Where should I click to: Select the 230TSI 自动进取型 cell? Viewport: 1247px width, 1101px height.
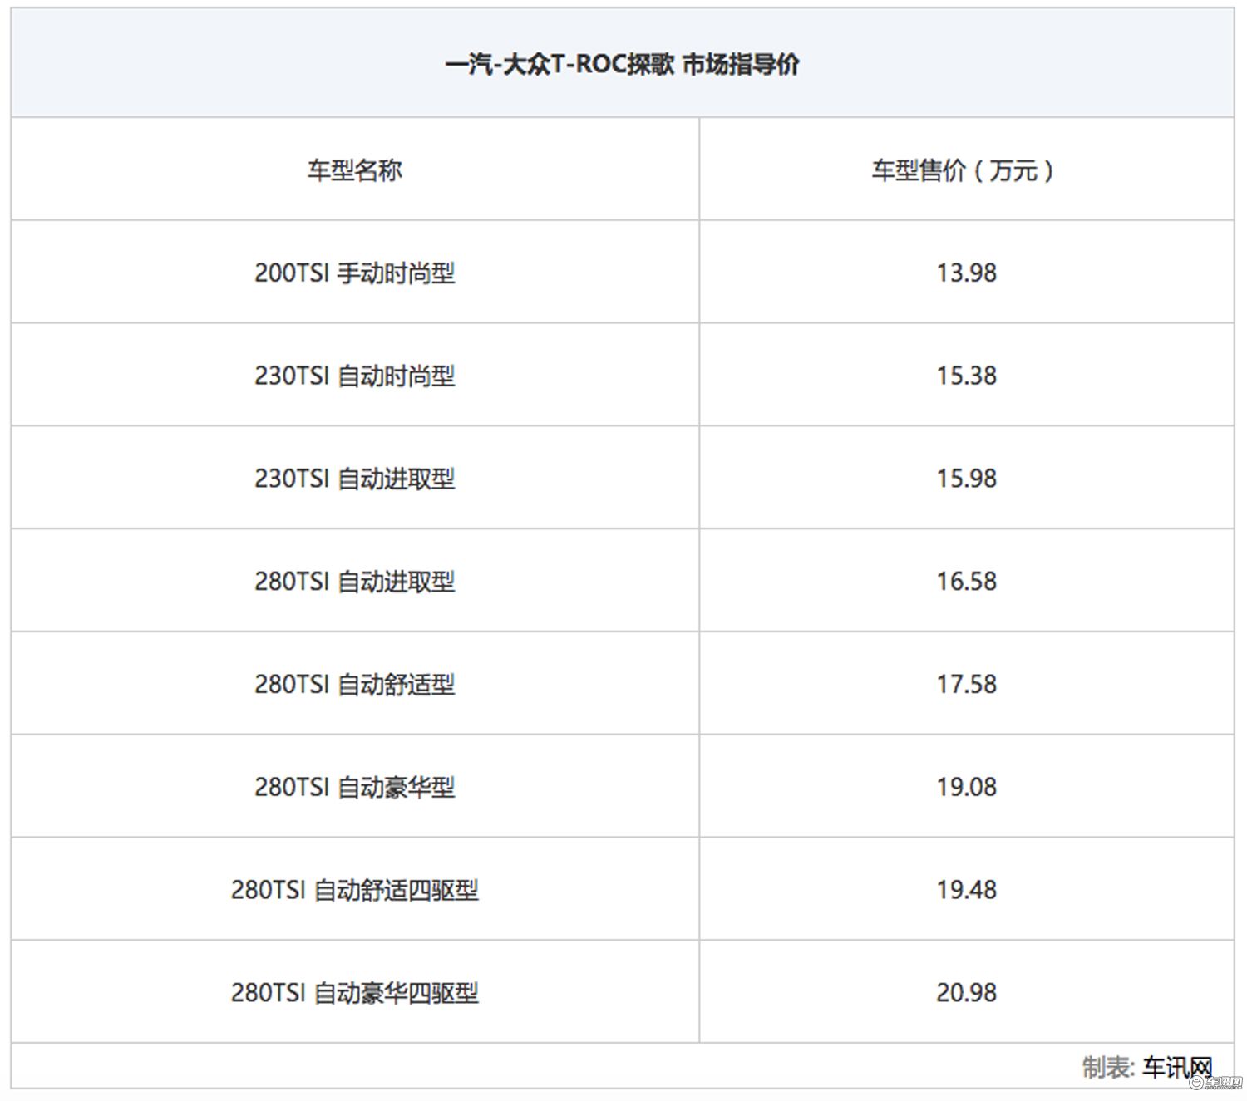click(355, 479)
